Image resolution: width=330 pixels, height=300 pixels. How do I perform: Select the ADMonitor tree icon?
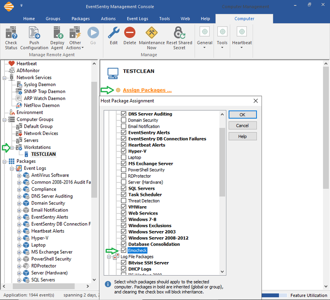click(12, 70)
